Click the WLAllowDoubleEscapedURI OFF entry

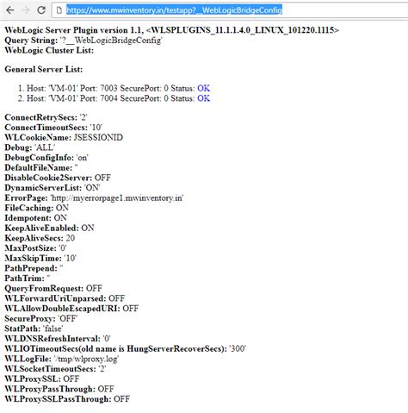tap(71, 309)
